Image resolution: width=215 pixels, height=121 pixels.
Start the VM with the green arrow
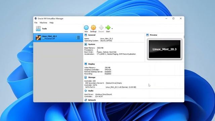(108, 28)
